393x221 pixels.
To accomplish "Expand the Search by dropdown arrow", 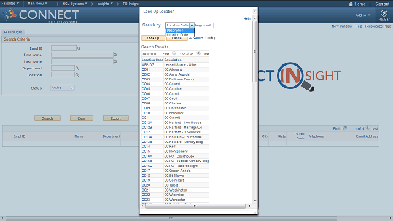I will point(192,25).
